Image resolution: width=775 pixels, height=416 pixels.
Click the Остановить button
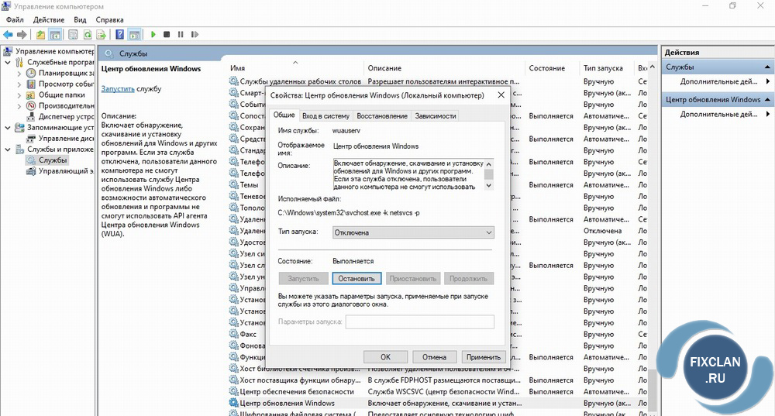356,279
